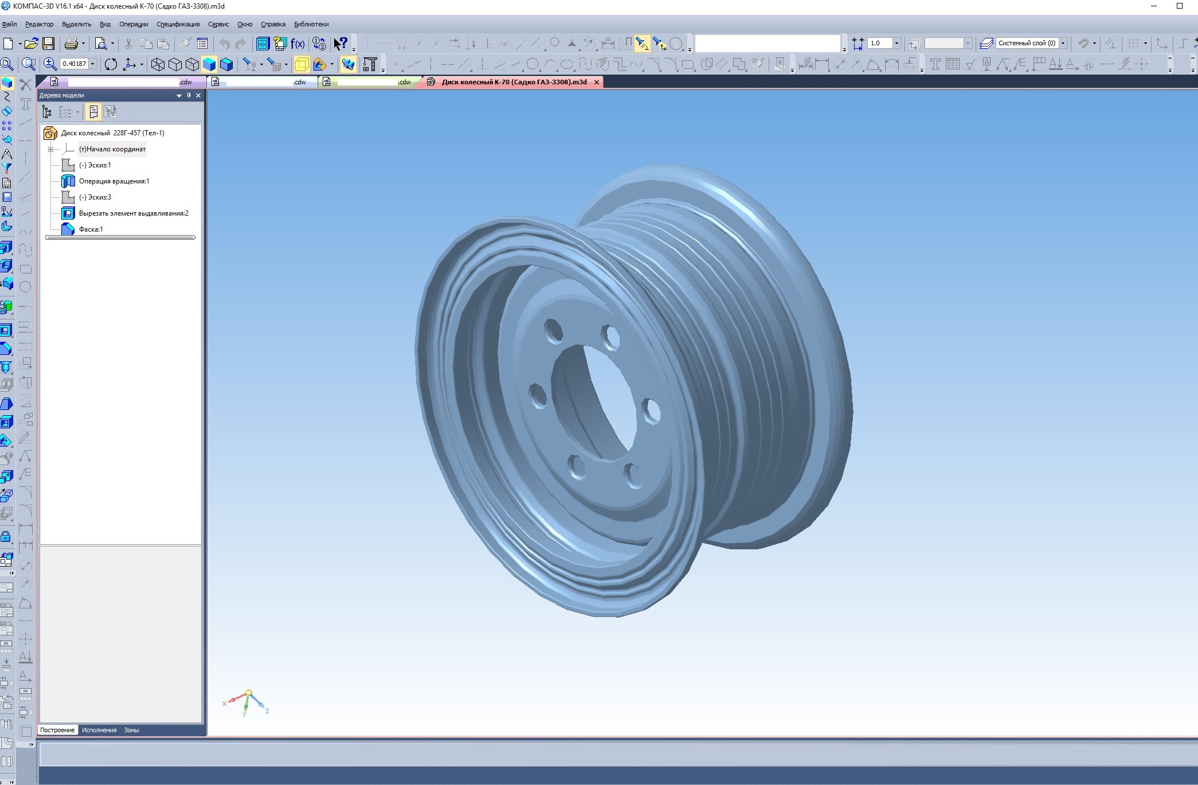Pin the model tree panel
This screenshot has height=785, width=1198.
[189, 96]
